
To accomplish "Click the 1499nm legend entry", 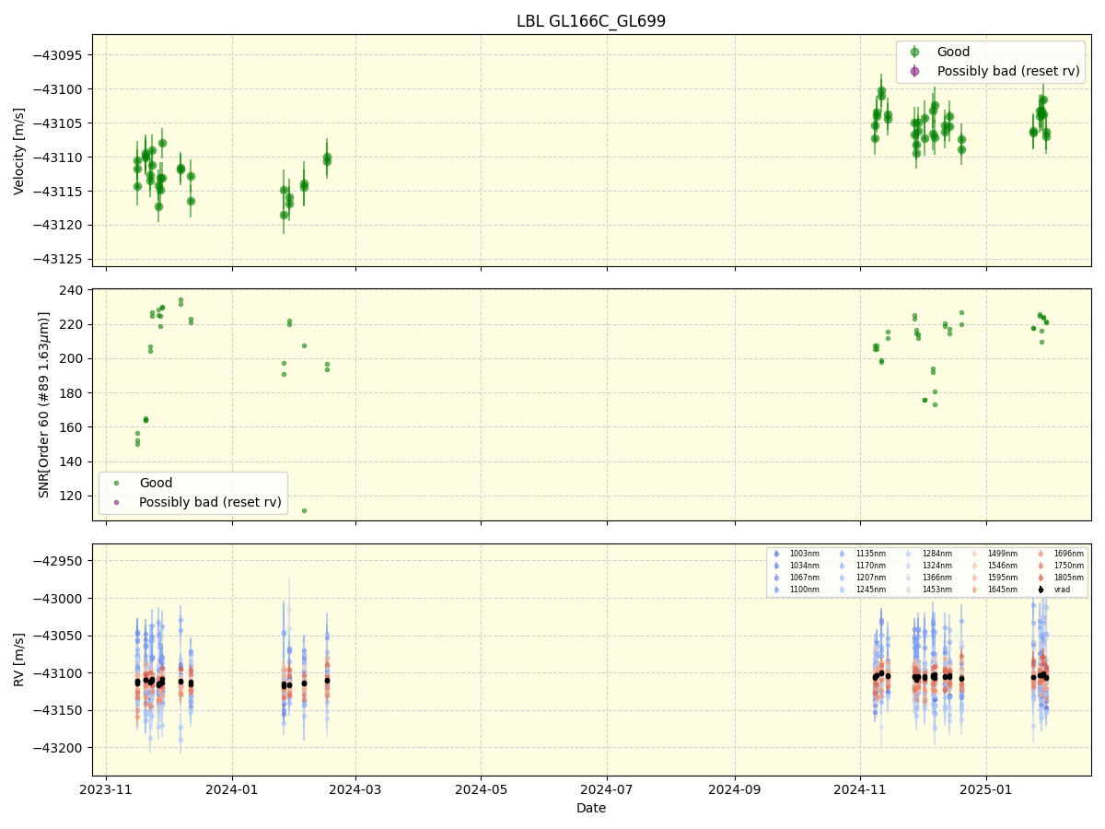I will coord(1003,554).
